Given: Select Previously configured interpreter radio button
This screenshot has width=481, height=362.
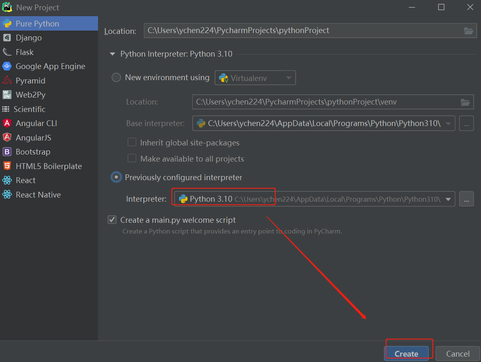Looking at the screenshot, I should (x=116, y=177).
